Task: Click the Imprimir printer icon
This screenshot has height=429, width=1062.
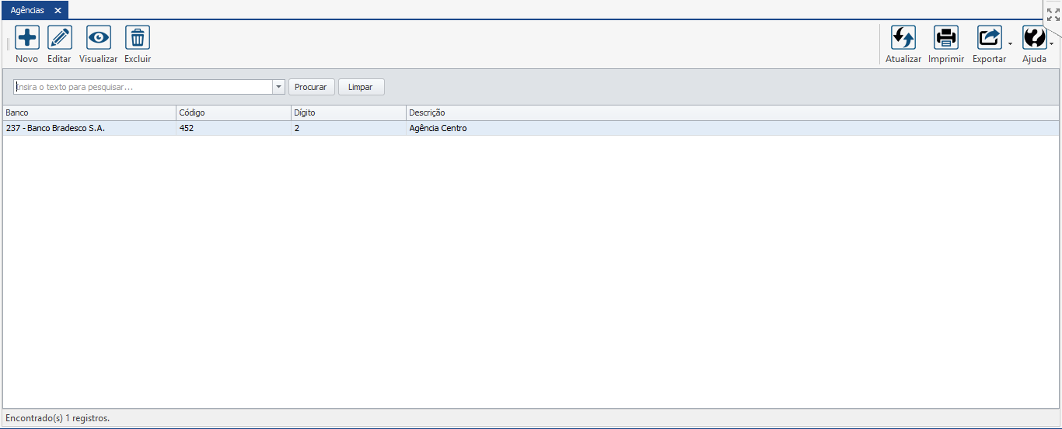Action: click(x=946, y=38)
